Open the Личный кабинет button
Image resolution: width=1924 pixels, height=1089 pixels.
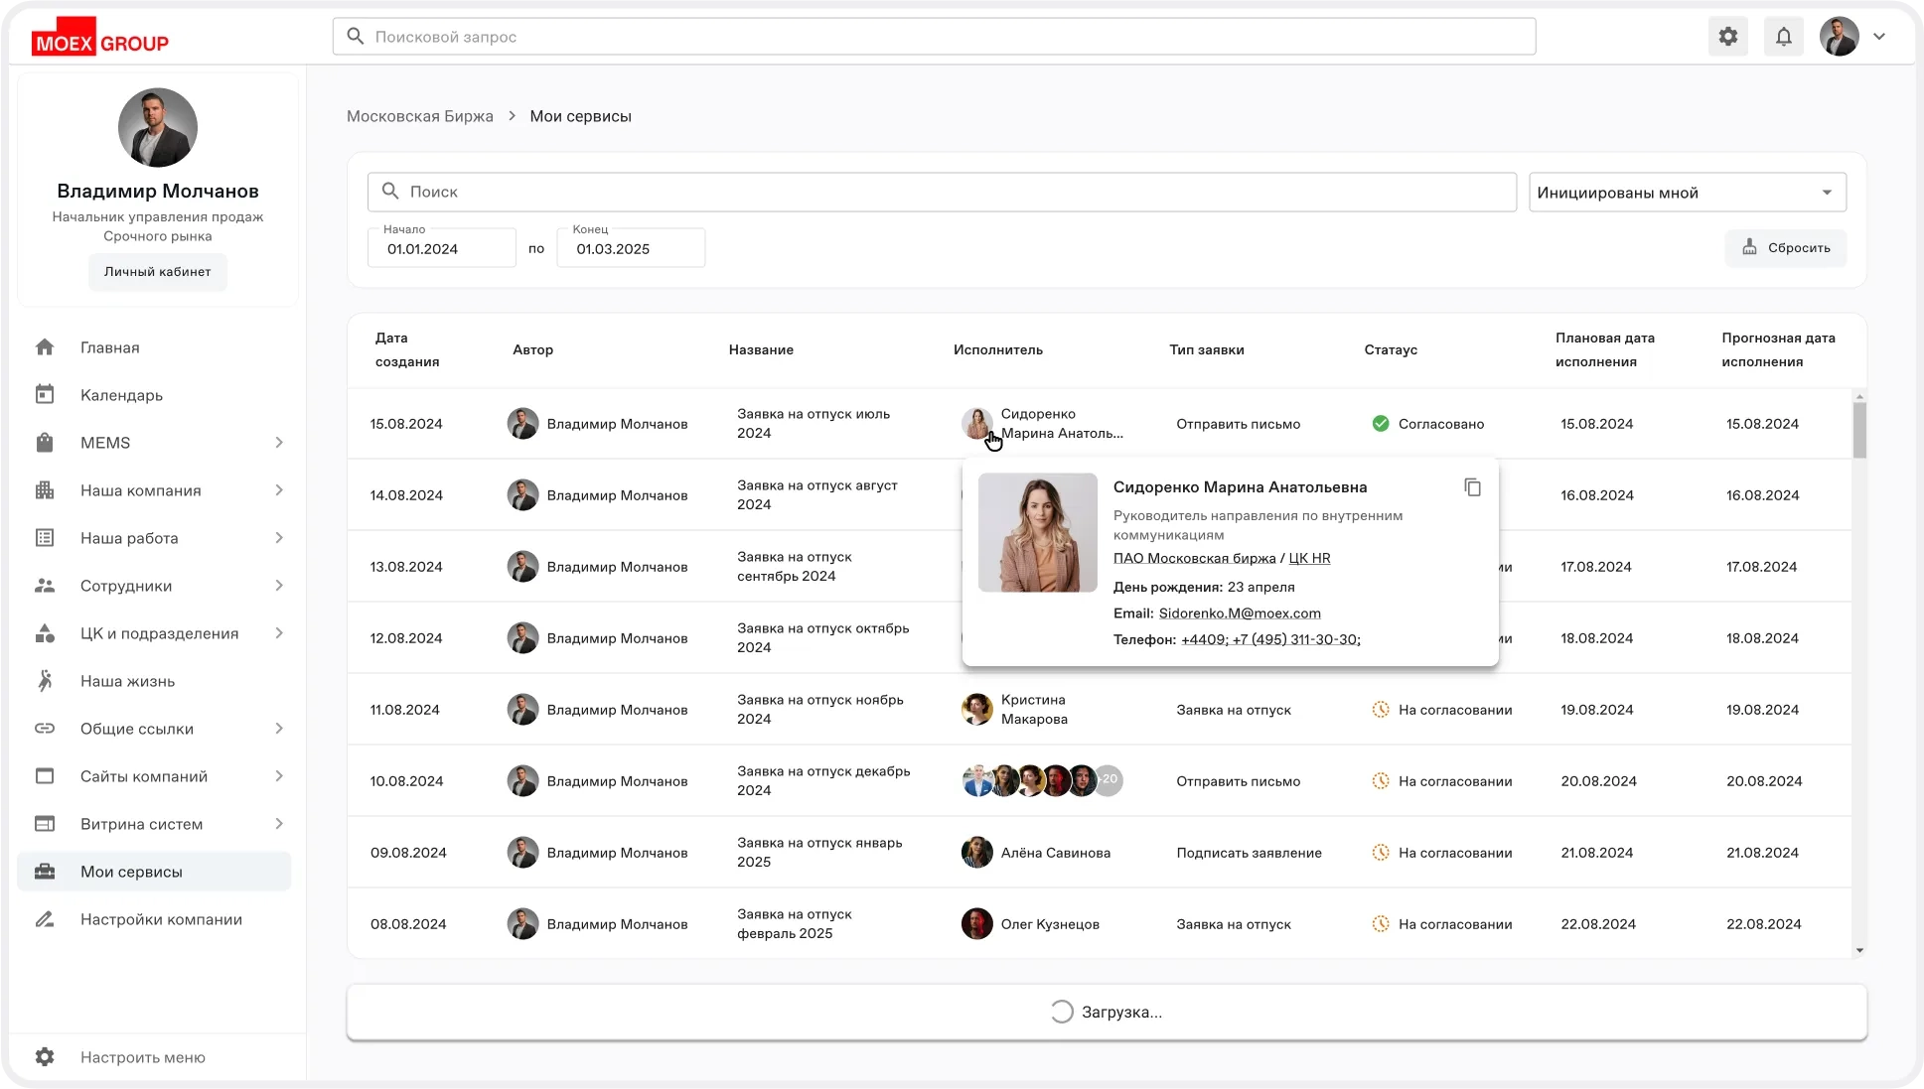click(157, 272)
